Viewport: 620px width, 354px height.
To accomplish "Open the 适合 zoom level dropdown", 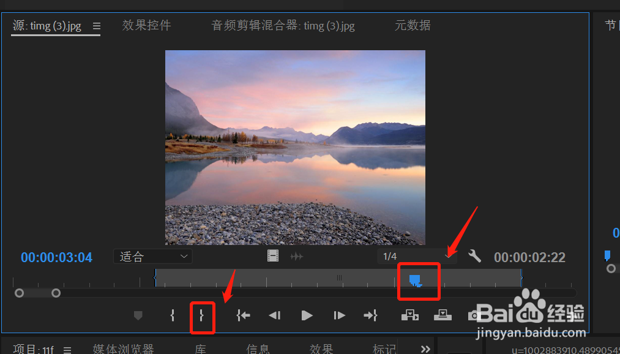I will pyautogui.click(x=152, y=256).
